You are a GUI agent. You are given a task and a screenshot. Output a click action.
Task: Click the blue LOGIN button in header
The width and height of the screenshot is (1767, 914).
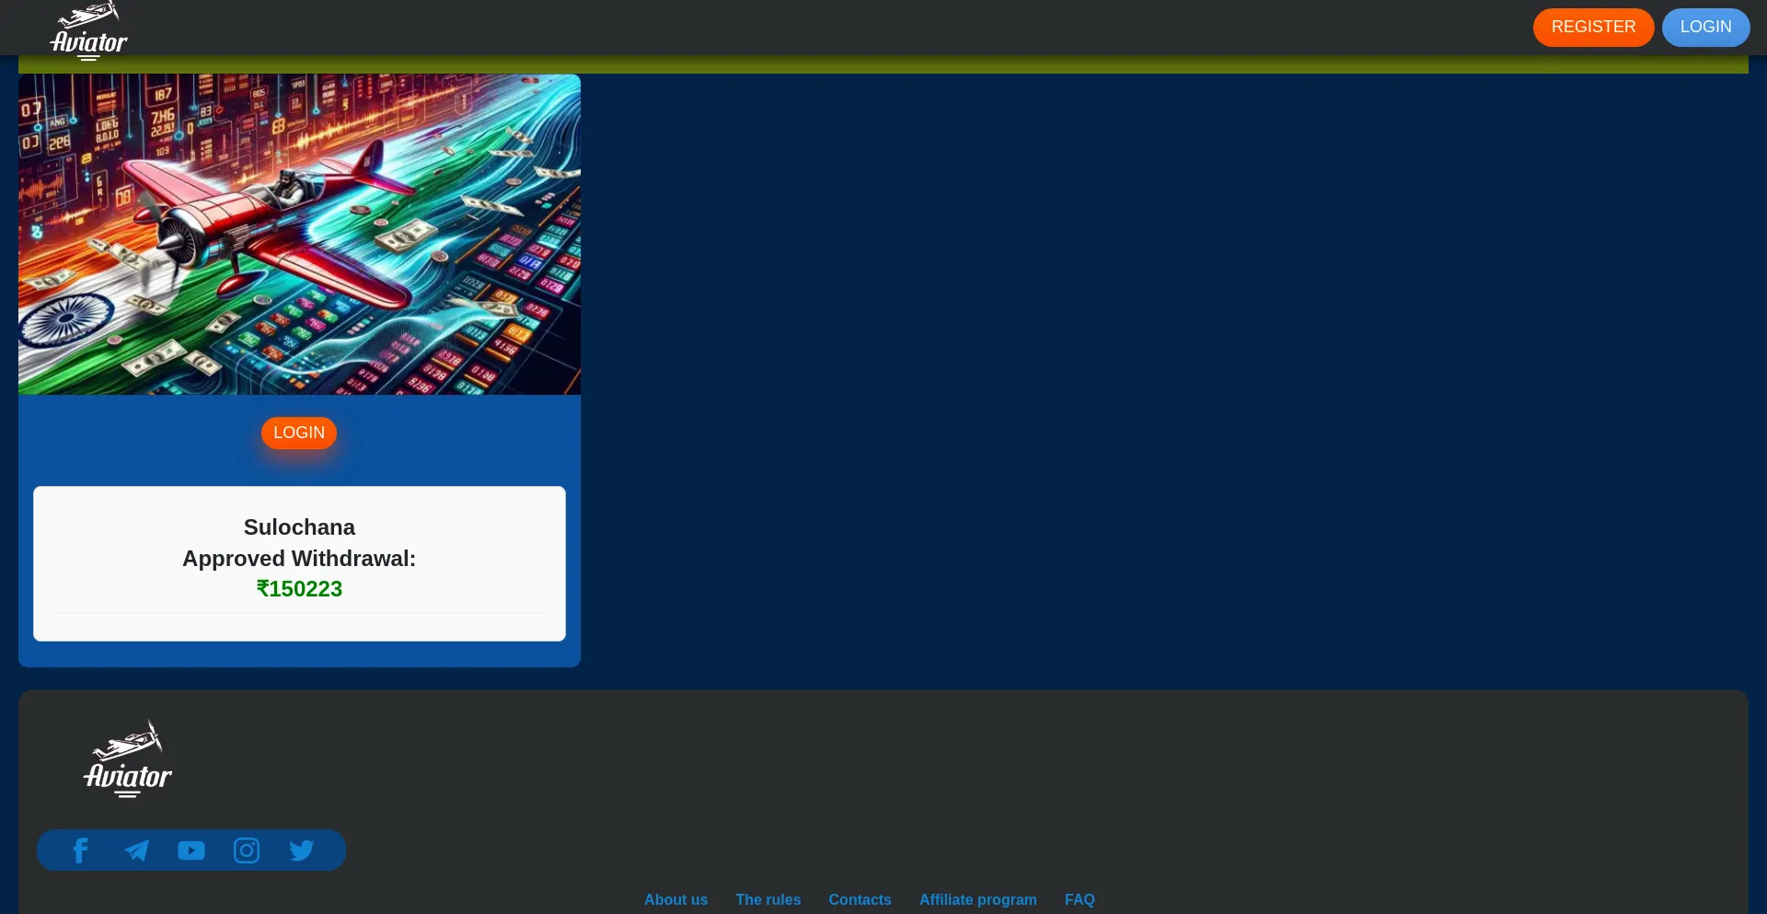pos(1705,28)
